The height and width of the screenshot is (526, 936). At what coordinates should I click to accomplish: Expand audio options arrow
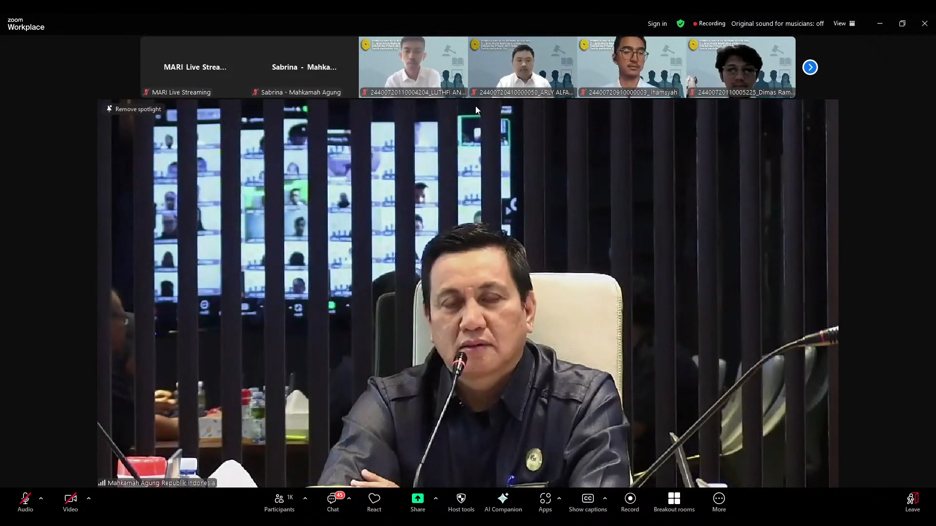click(41, 498)
